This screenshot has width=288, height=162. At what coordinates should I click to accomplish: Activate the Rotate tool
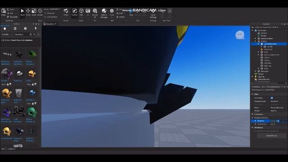40,11
